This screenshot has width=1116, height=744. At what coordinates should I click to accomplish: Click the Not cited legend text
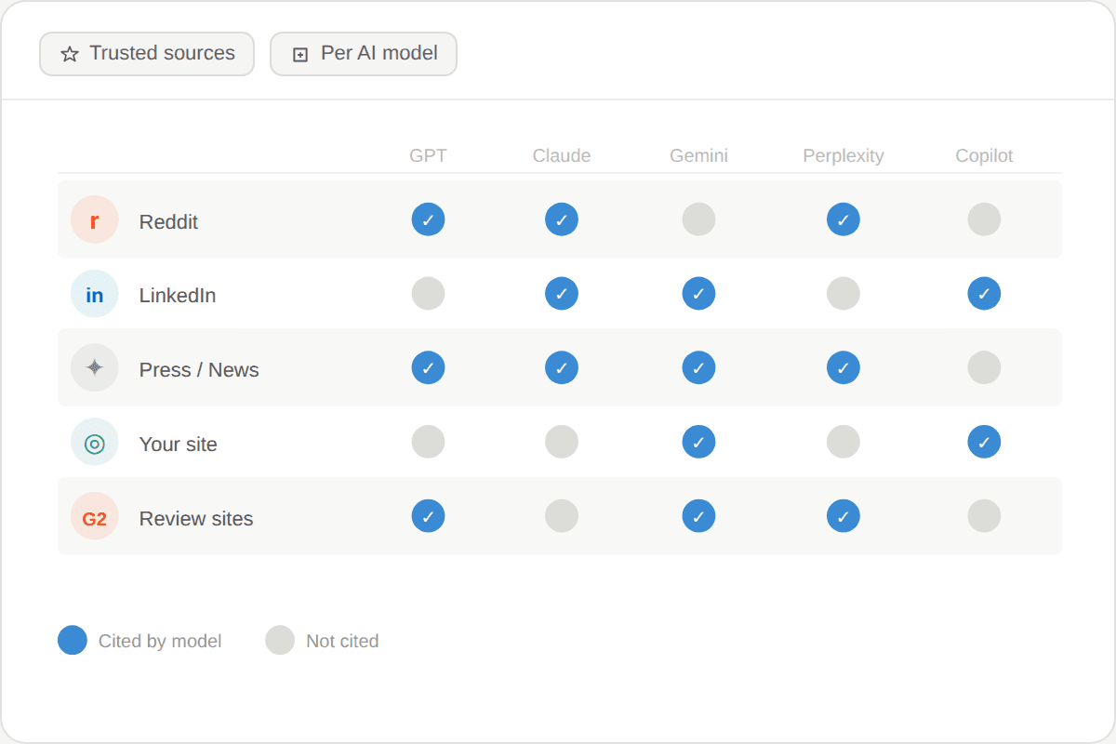pos(342,641)
